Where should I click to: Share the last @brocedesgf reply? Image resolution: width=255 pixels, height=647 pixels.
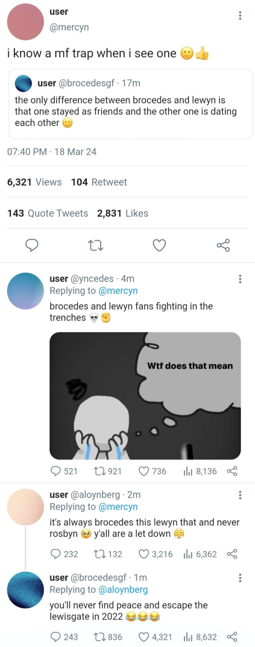pyautogui.click(x=232, y=637)
